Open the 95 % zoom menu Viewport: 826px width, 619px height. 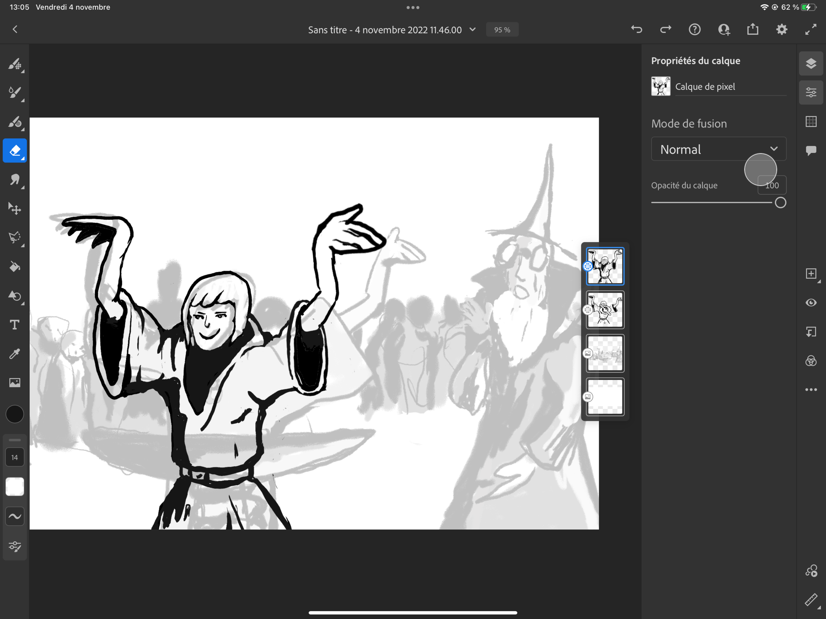point(502,30)
